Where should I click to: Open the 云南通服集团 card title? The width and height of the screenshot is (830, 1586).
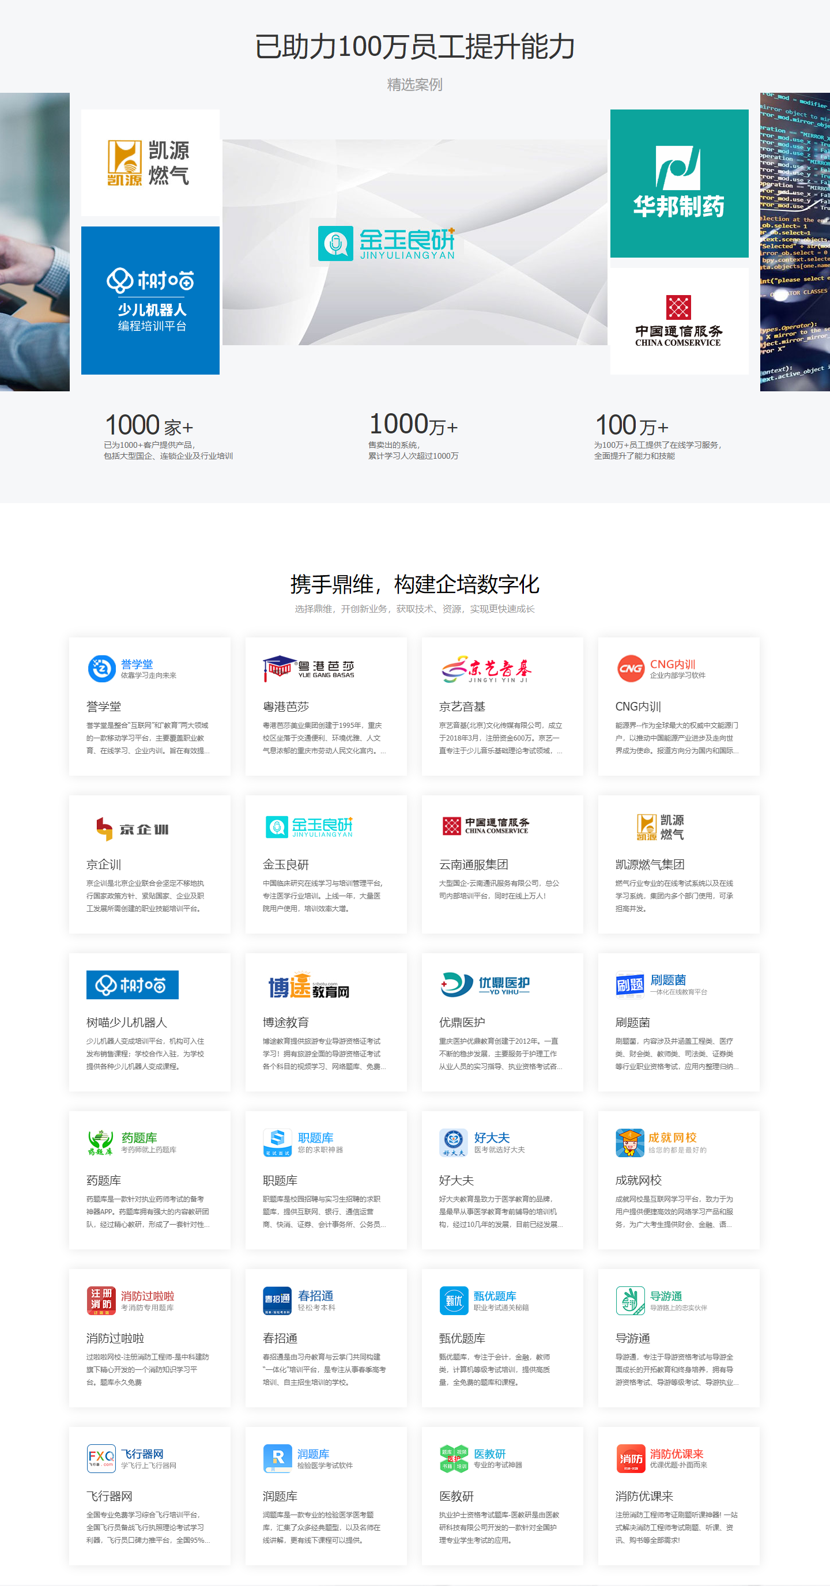point(473,864)
